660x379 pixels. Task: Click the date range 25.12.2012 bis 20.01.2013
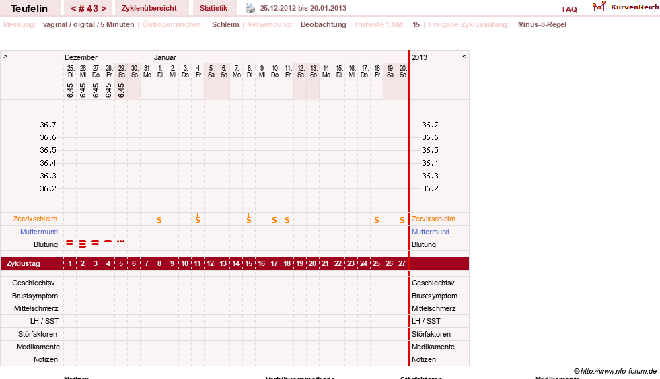tap(303, 8)
